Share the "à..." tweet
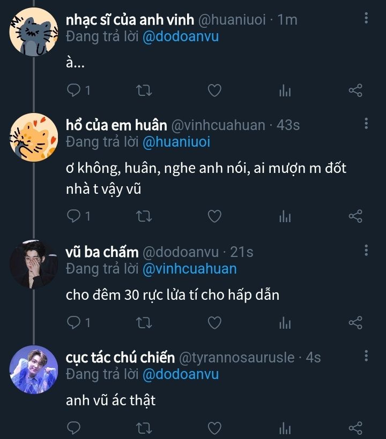 (x=355, y=90)
